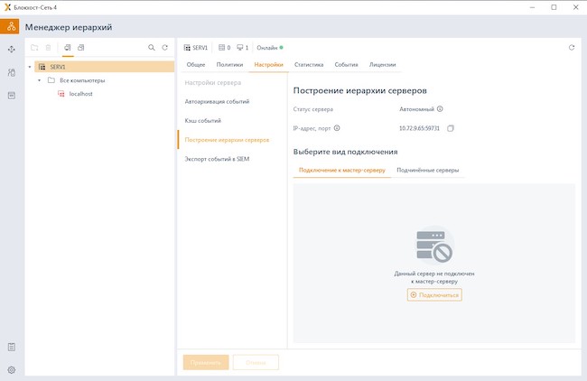Click the server icon in SERV1 tree row
This screenshot has height=381, width=587.
[x=42, y=67]
